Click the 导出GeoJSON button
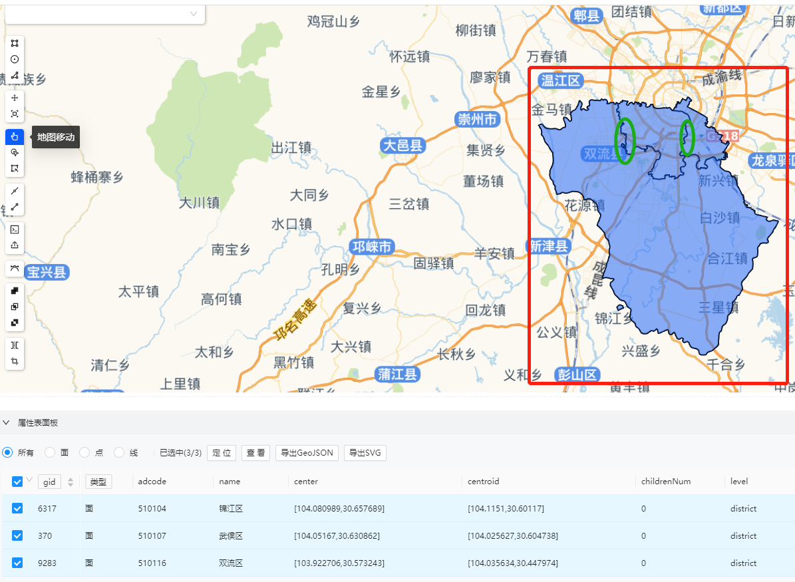This screenshot has width=795, height=582. pyautogui.click(x=307, y=453)
